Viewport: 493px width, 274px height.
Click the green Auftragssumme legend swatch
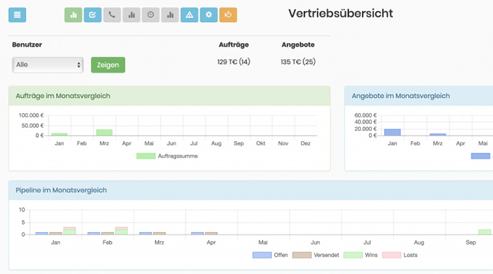[146, 156]
